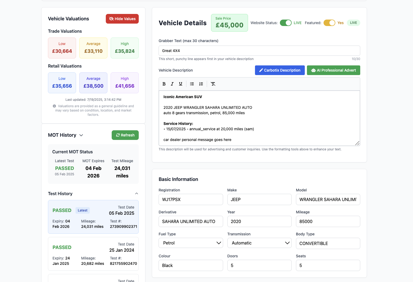Viewport: 413px width, 282px height.
Task: Open the Transmission dropdown
Action: (x=259, y=243)
